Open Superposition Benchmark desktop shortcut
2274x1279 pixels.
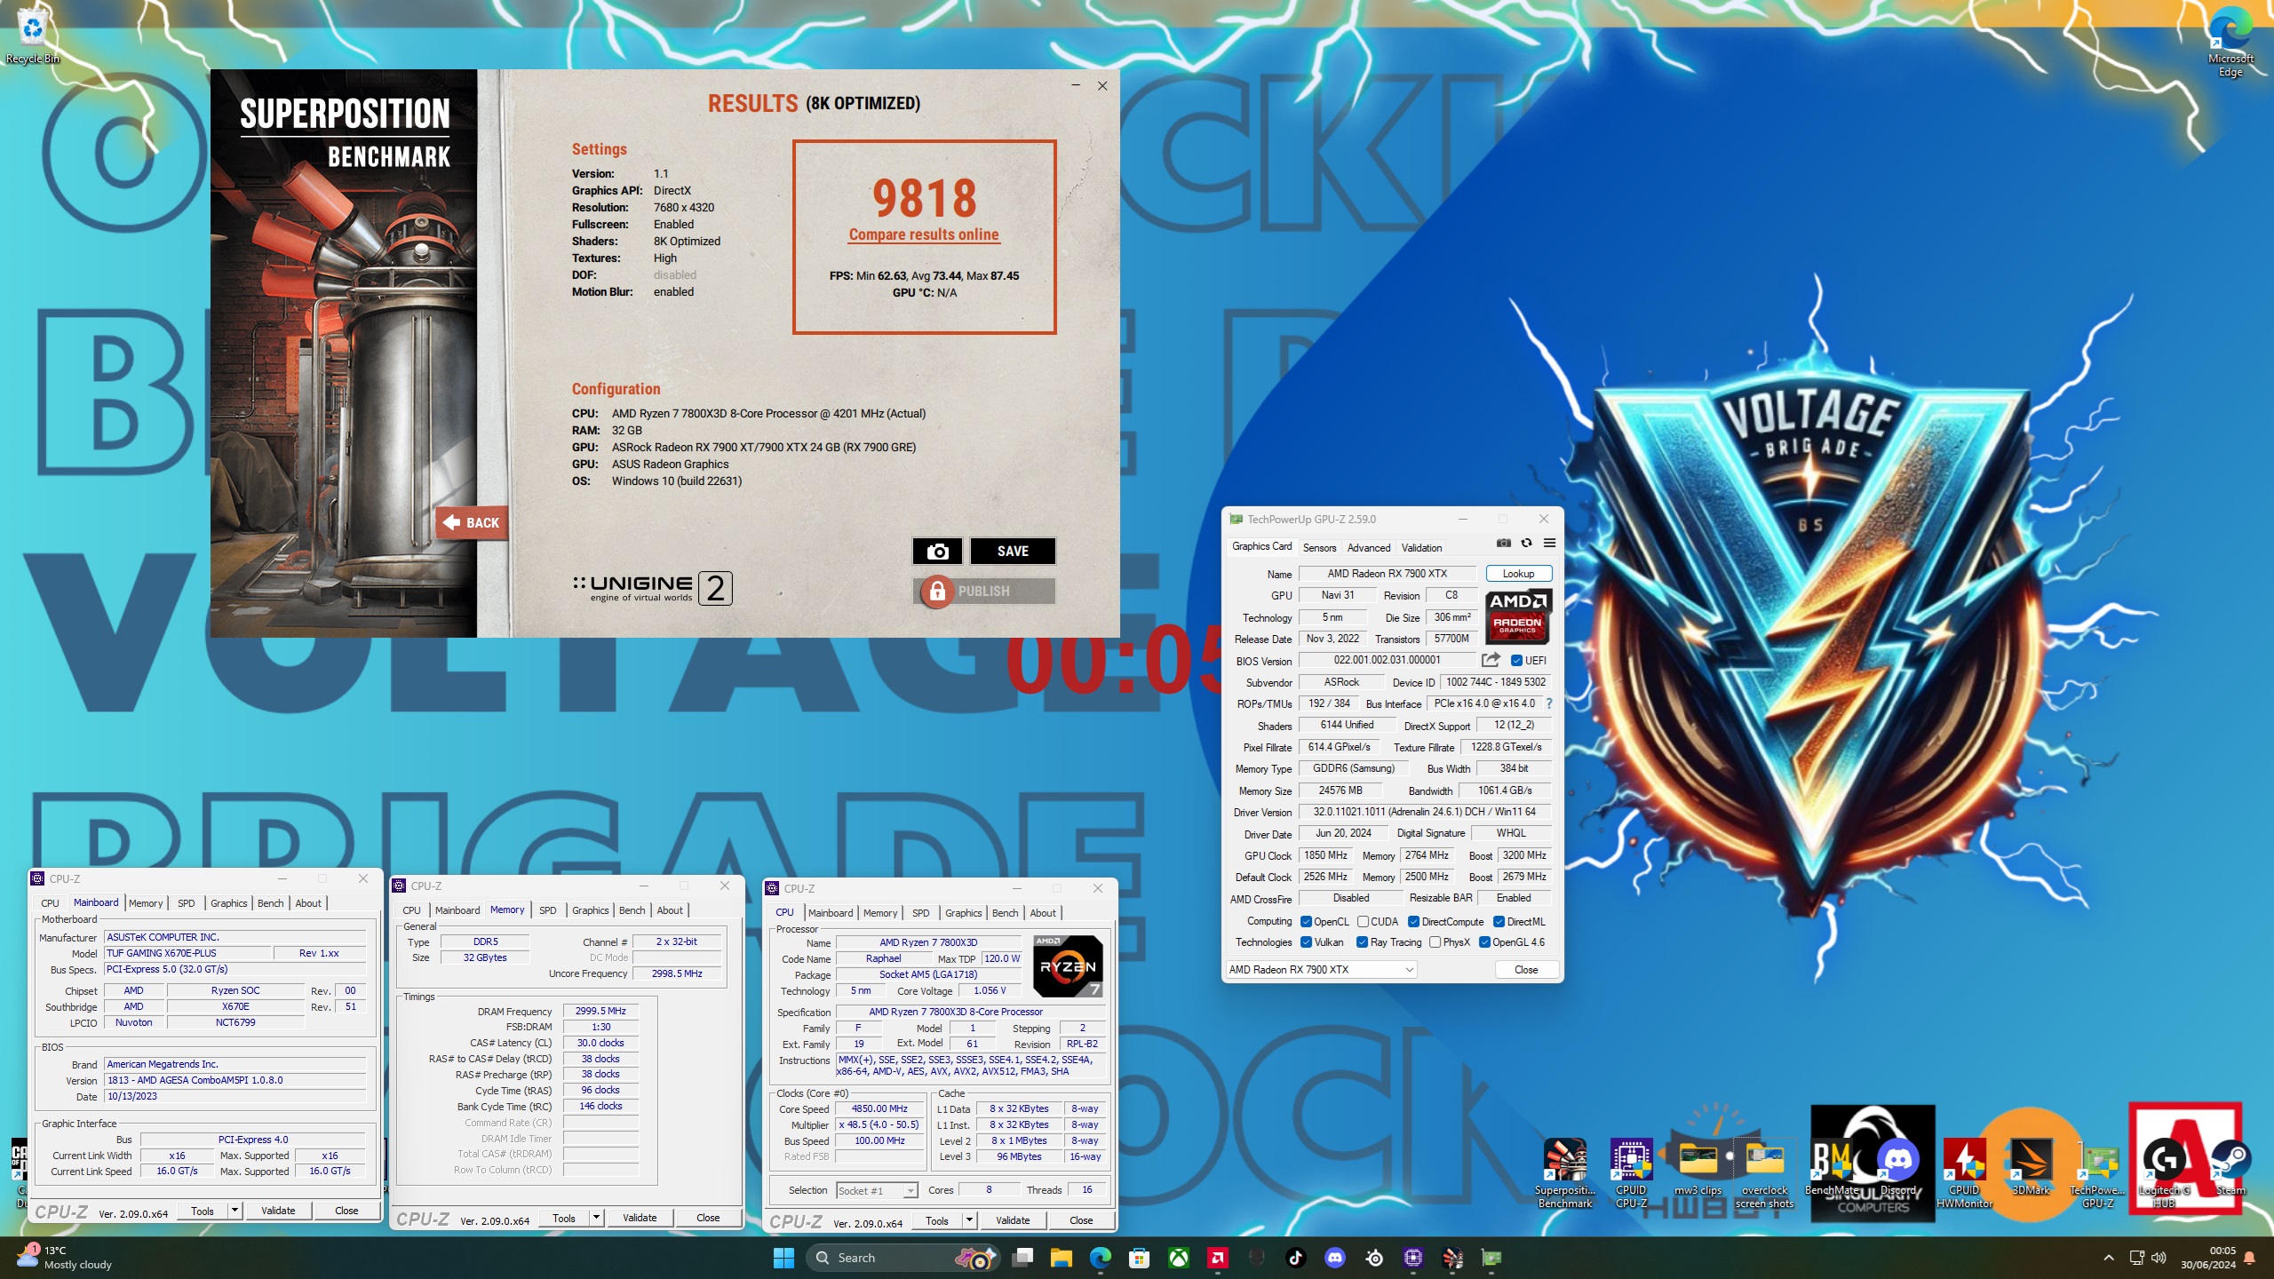[x=1564, y=1172]
